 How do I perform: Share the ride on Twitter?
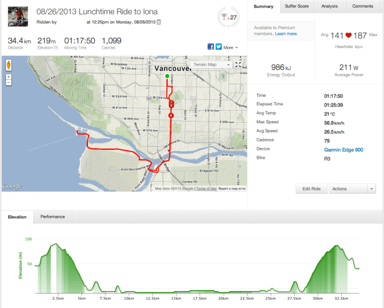pyautogui.click(x=218, y=47)
